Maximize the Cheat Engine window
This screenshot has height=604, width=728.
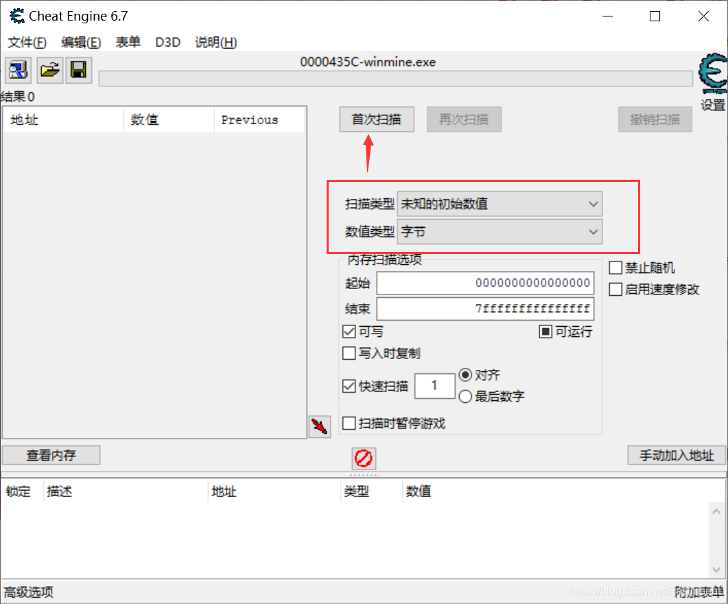[x=655, y=16]
